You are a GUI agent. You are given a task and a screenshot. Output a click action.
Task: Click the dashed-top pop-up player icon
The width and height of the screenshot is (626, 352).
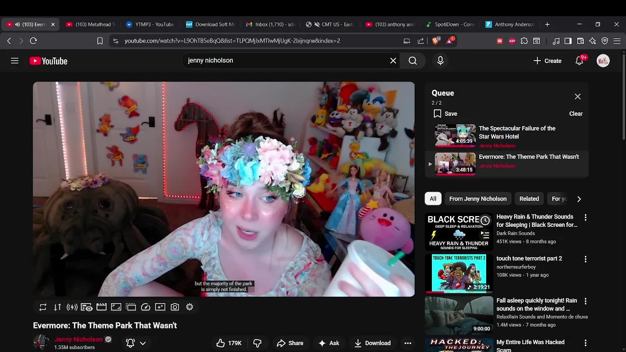coord(131,307)
